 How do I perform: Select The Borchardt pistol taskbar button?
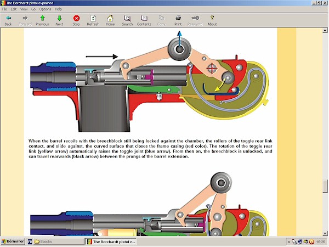click(111, 242)
